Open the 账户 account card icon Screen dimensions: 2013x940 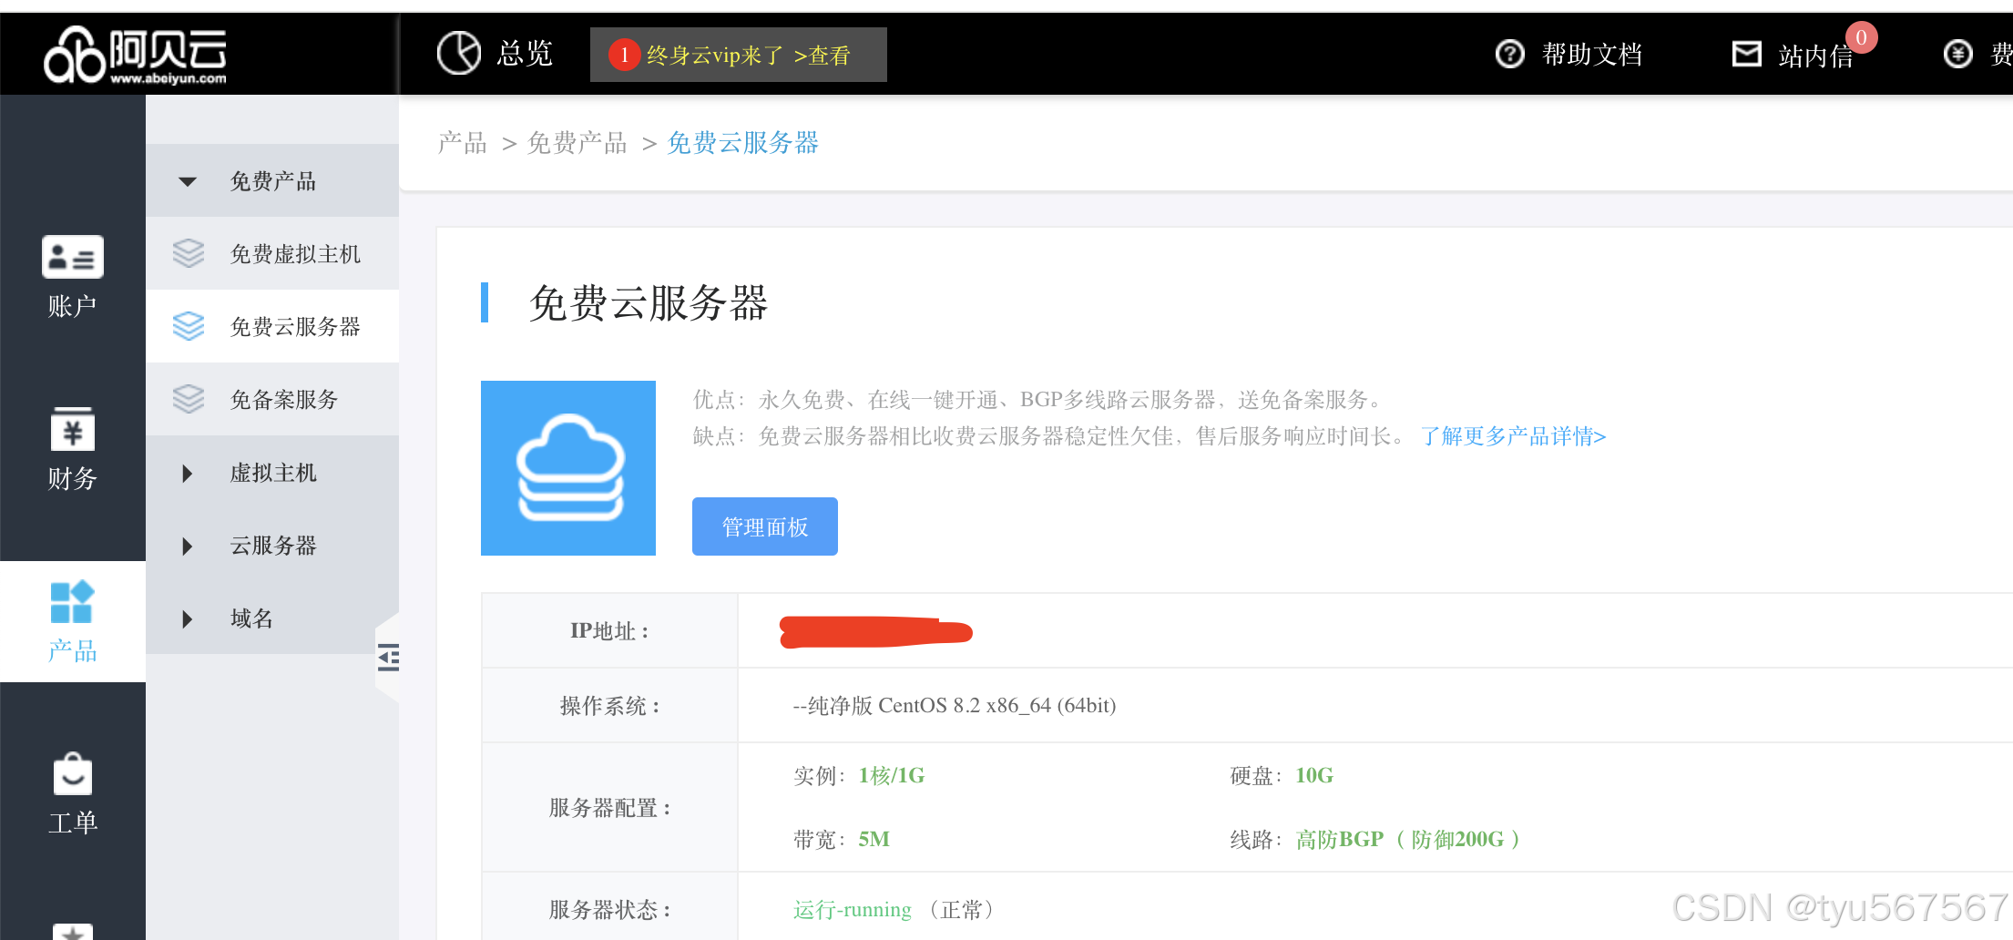73,257
